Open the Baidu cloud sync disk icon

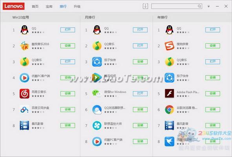24,110
